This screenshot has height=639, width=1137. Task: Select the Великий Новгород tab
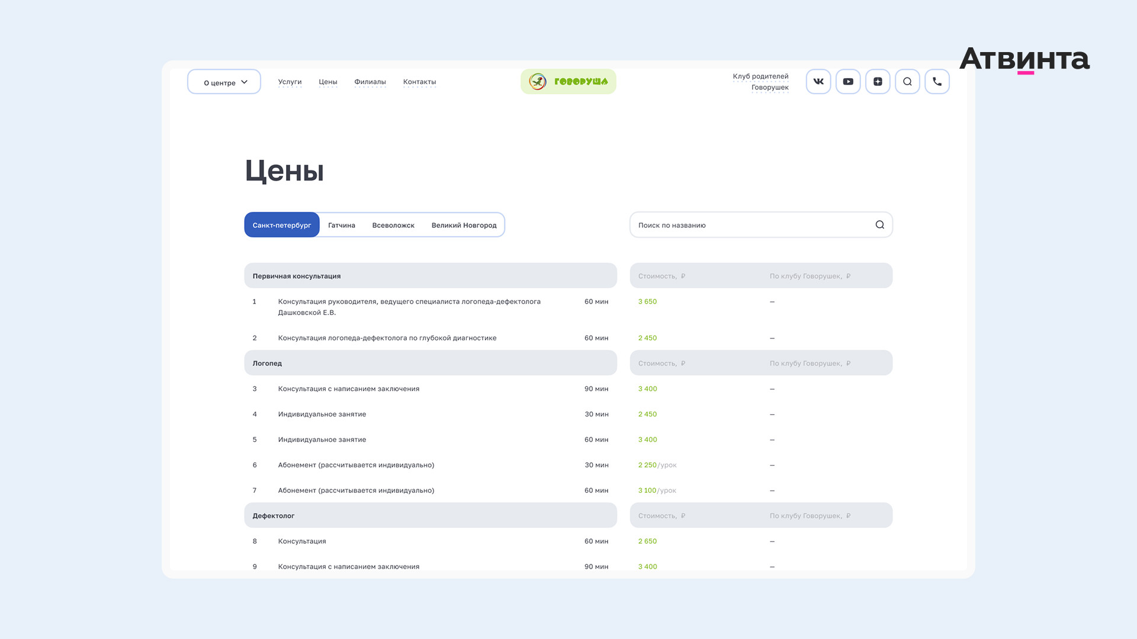(464, 225)
